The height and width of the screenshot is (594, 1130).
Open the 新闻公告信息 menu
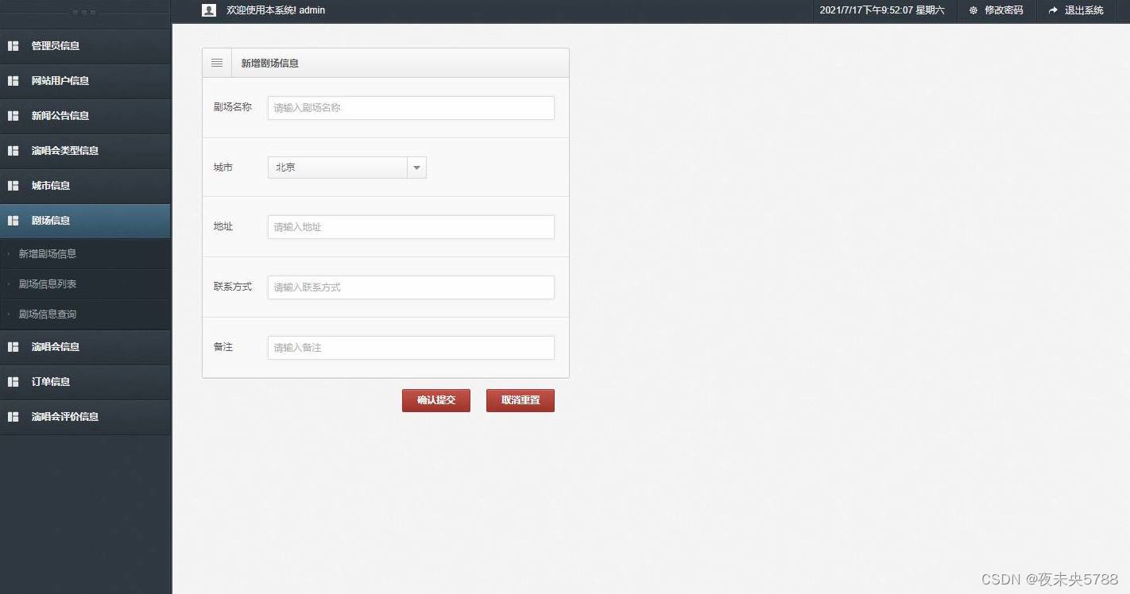[x=85, y=116]
